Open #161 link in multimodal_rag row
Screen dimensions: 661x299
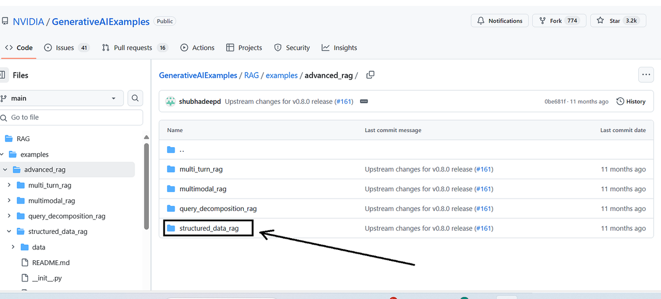[484, 189]
